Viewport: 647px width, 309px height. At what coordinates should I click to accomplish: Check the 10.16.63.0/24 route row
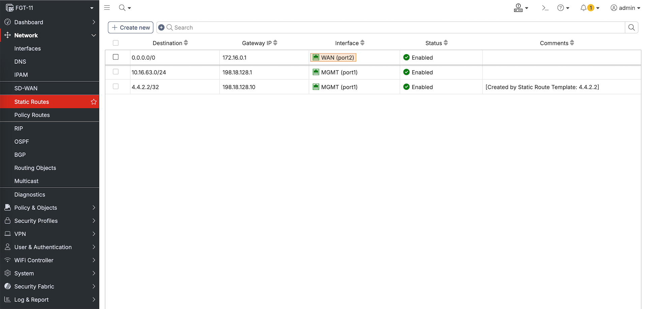coord(116,72)
